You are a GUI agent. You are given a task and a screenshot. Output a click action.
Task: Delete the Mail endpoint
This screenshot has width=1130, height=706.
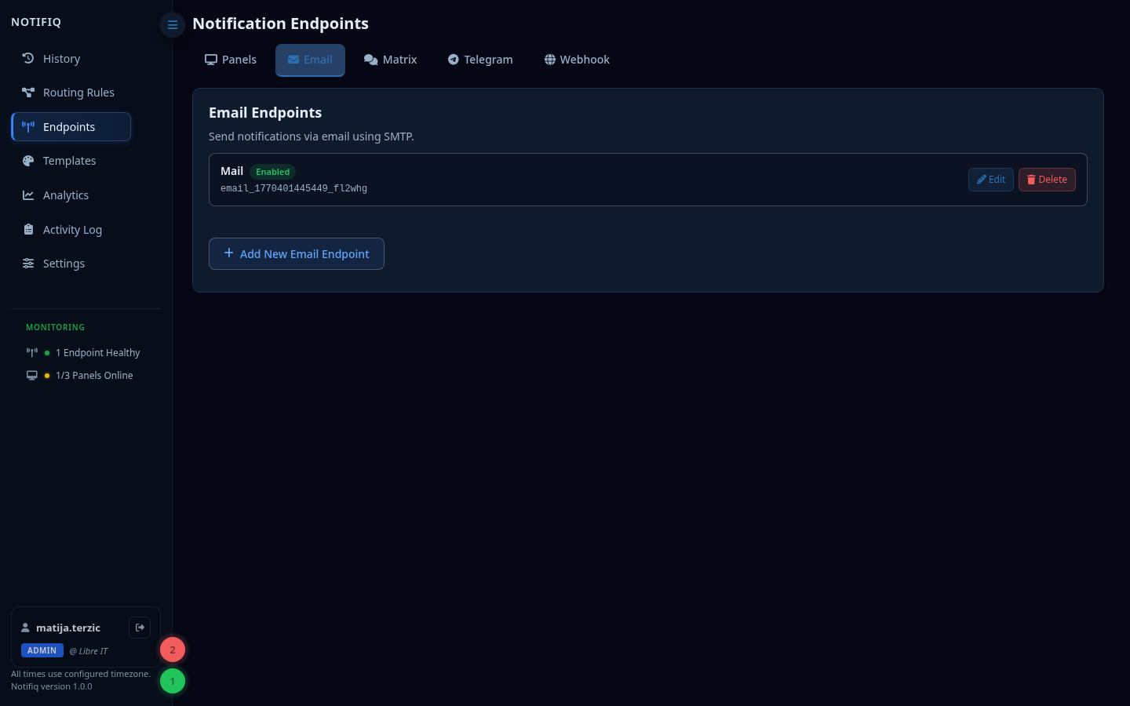1047,180
